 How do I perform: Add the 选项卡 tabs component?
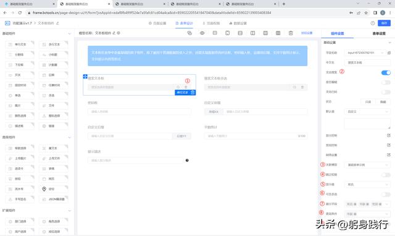point(20,169)
